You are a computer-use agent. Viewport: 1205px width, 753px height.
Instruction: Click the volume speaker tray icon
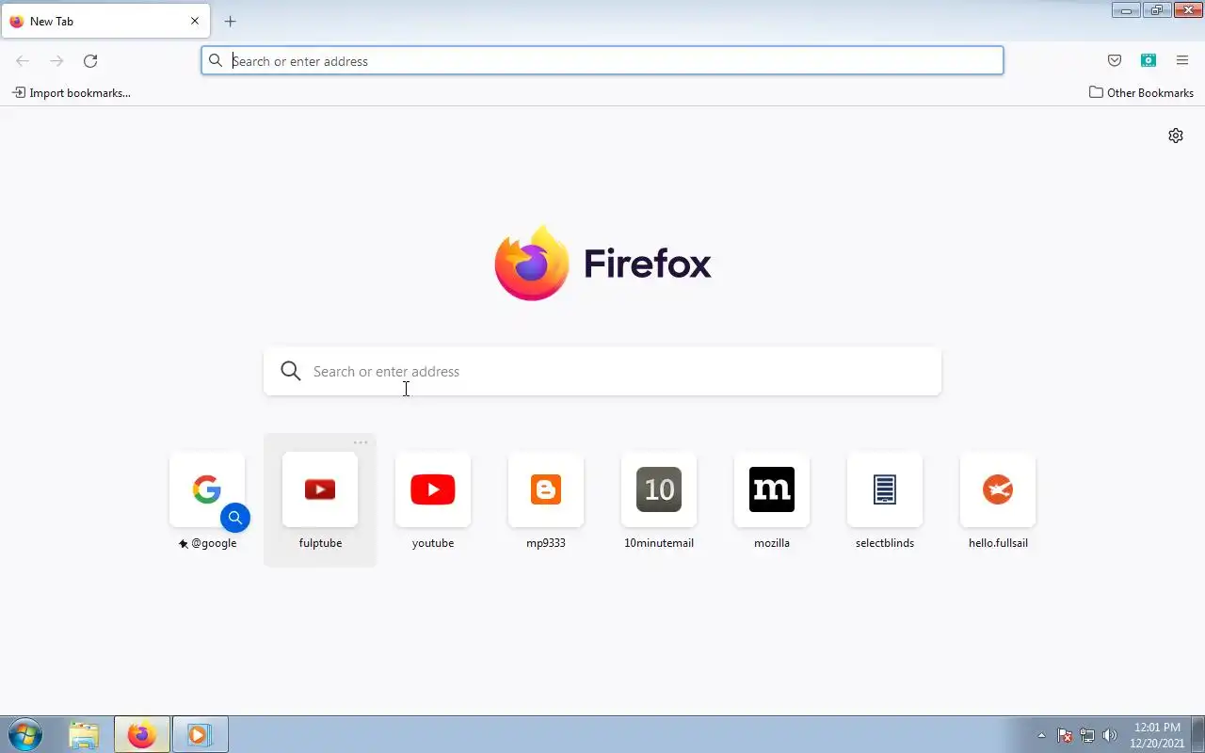pyautogui.click(x=1109, y=735)
